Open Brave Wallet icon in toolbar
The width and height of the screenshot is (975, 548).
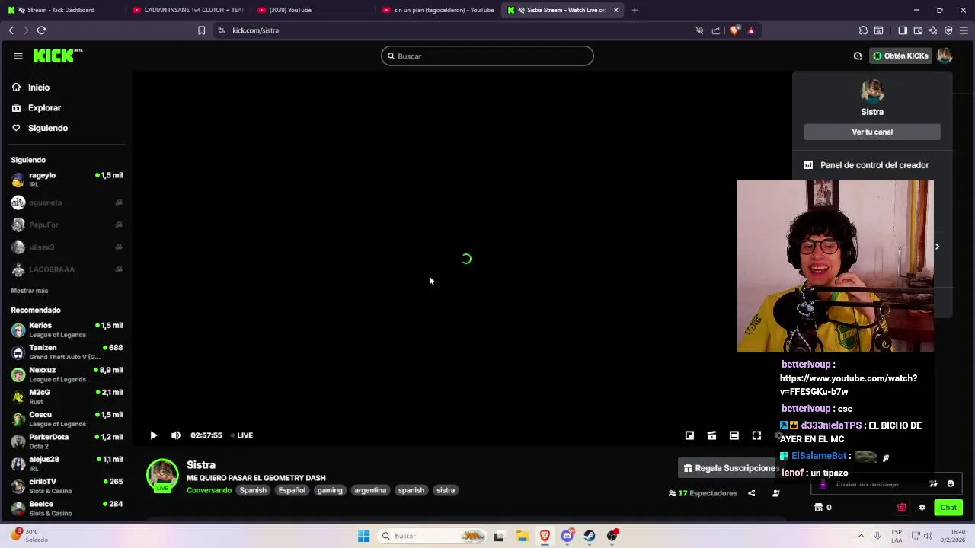click(x=918, y=30)
